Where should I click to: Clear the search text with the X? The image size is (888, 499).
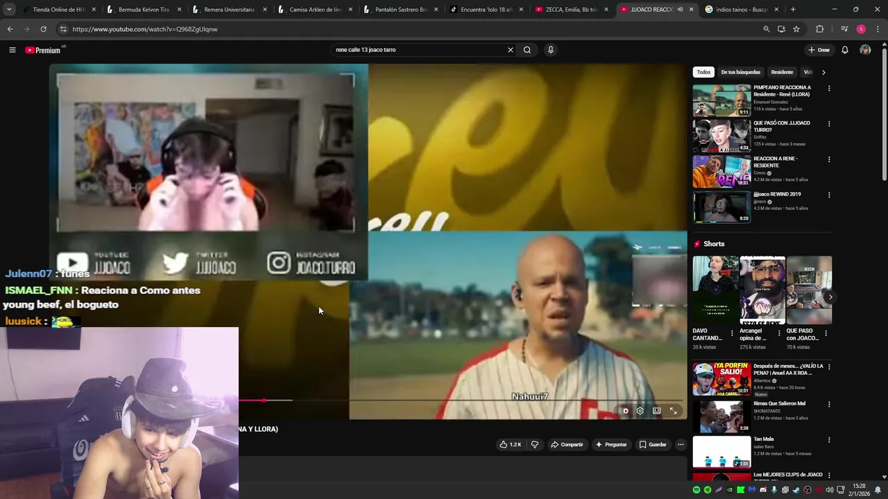click(510, 50)
